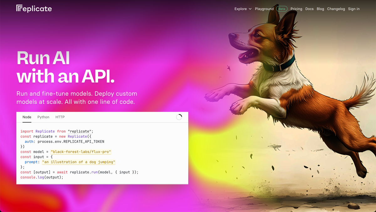Click the console.log(output); line

tap(42, 177)
